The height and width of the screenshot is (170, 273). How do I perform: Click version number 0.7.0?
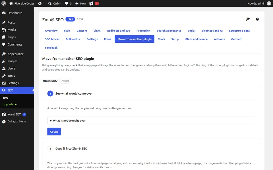(80, 19)
